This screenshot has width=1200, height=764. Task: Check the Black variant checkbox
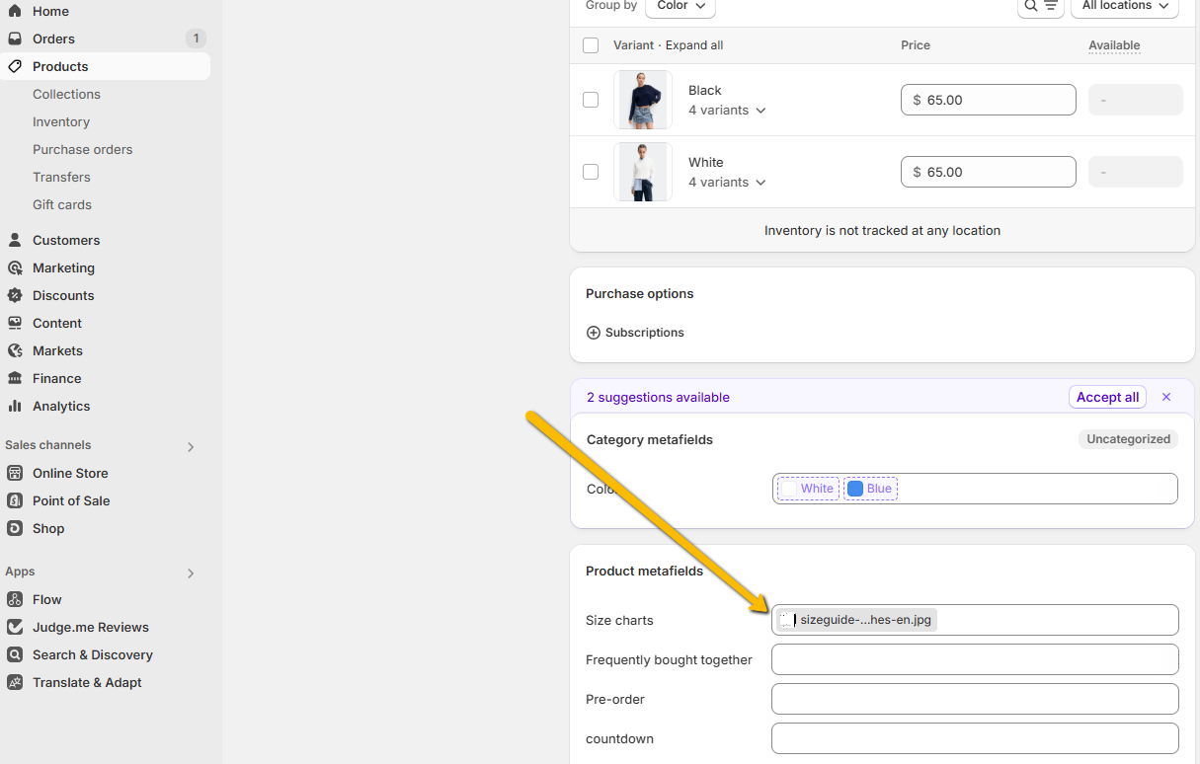click(x=591, y=100)
